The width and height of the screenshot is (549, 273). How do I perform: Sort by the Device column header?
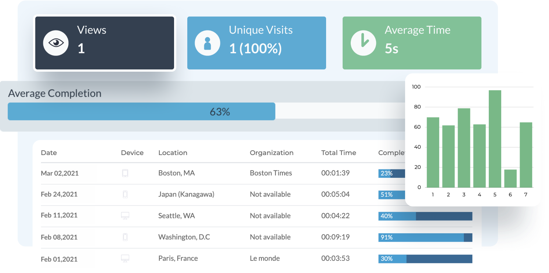click(132, 153)
